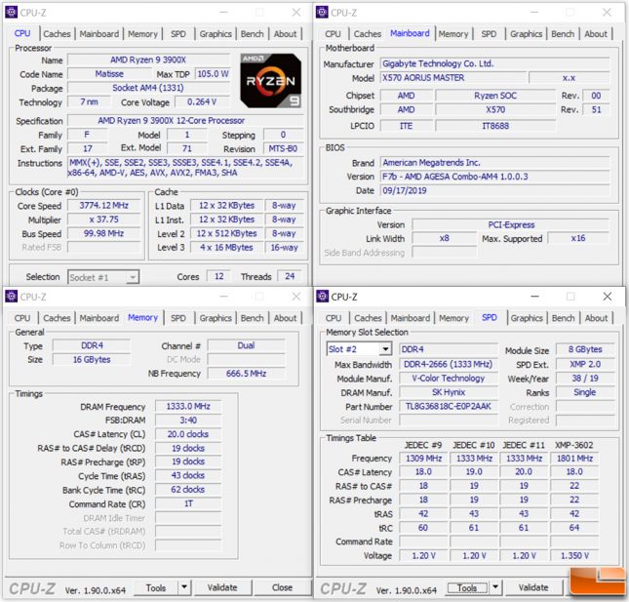Switch to the Bench tab in the Mainboard window
The image size is (629, 602).
click(x=563, y=34)
